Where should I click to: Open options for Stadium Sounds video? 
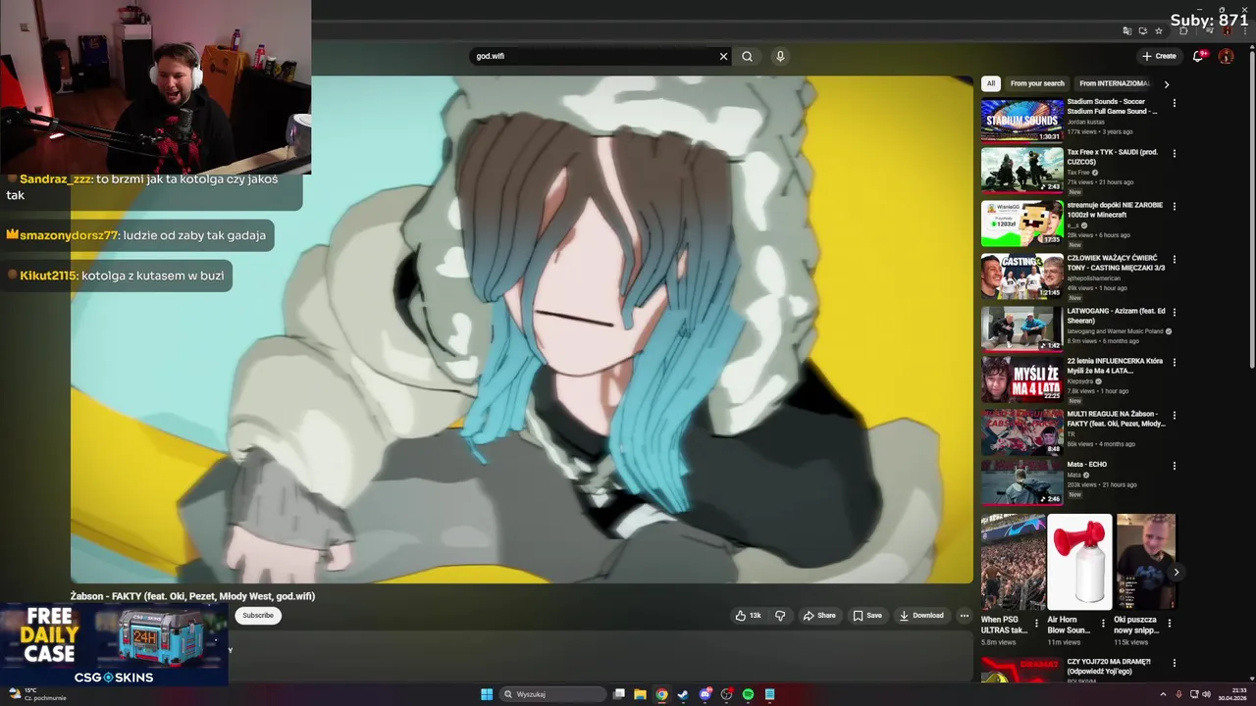point(1174,103)
